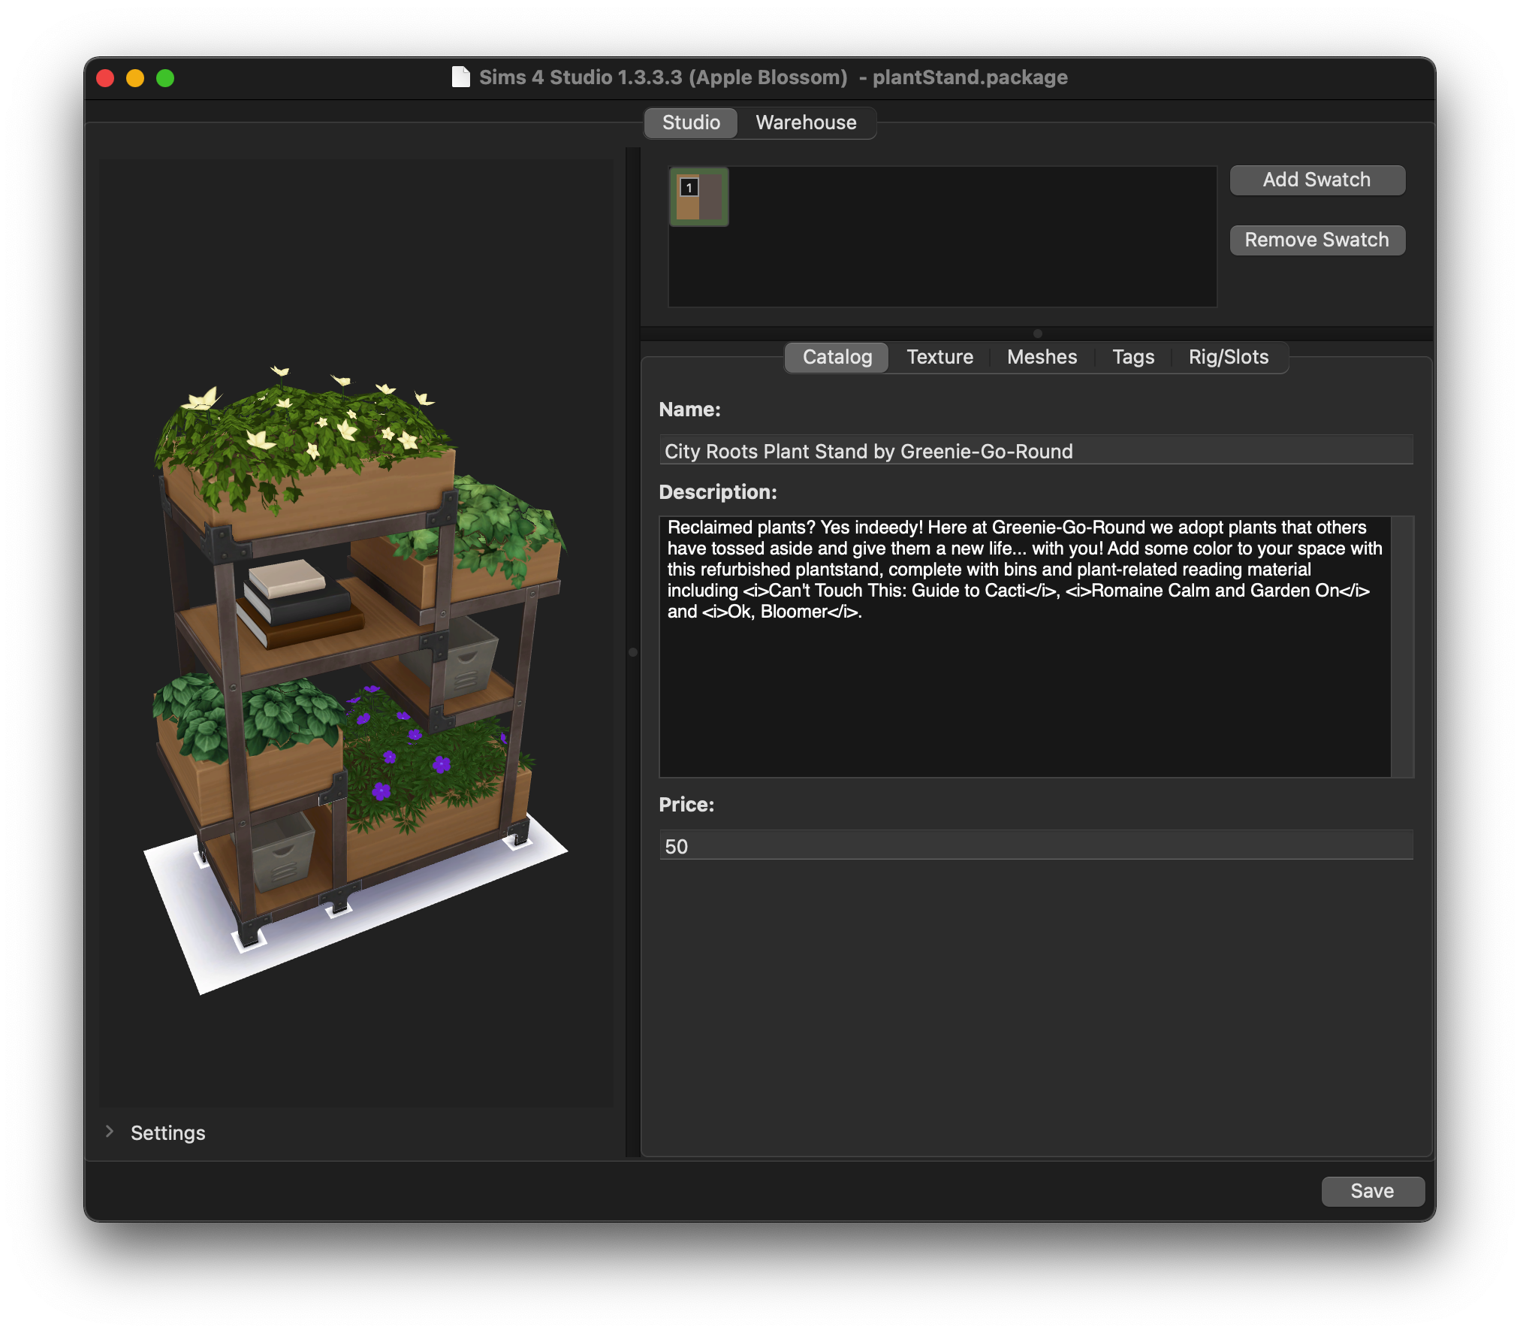This screenshot has width=1520, height=1333.
Task: Select the Catalog tab icon
Action: pos(837,357)
